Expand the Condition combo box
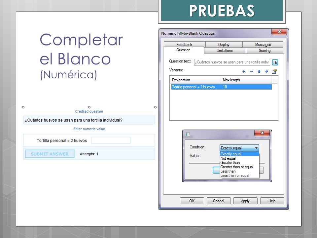Screen dimensions: 317x238 (239, 148)
